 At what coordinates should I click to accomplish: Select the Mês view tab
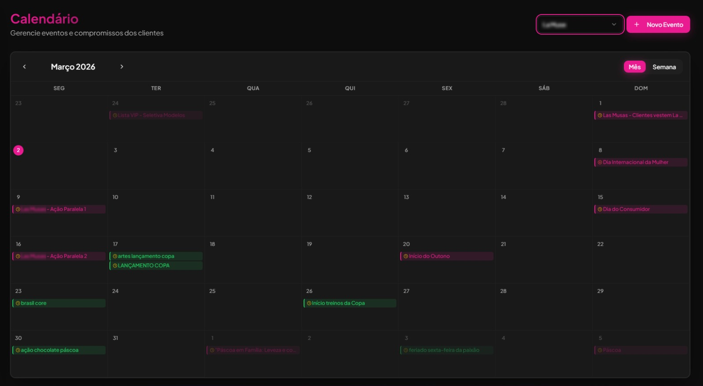click(634, 67)
